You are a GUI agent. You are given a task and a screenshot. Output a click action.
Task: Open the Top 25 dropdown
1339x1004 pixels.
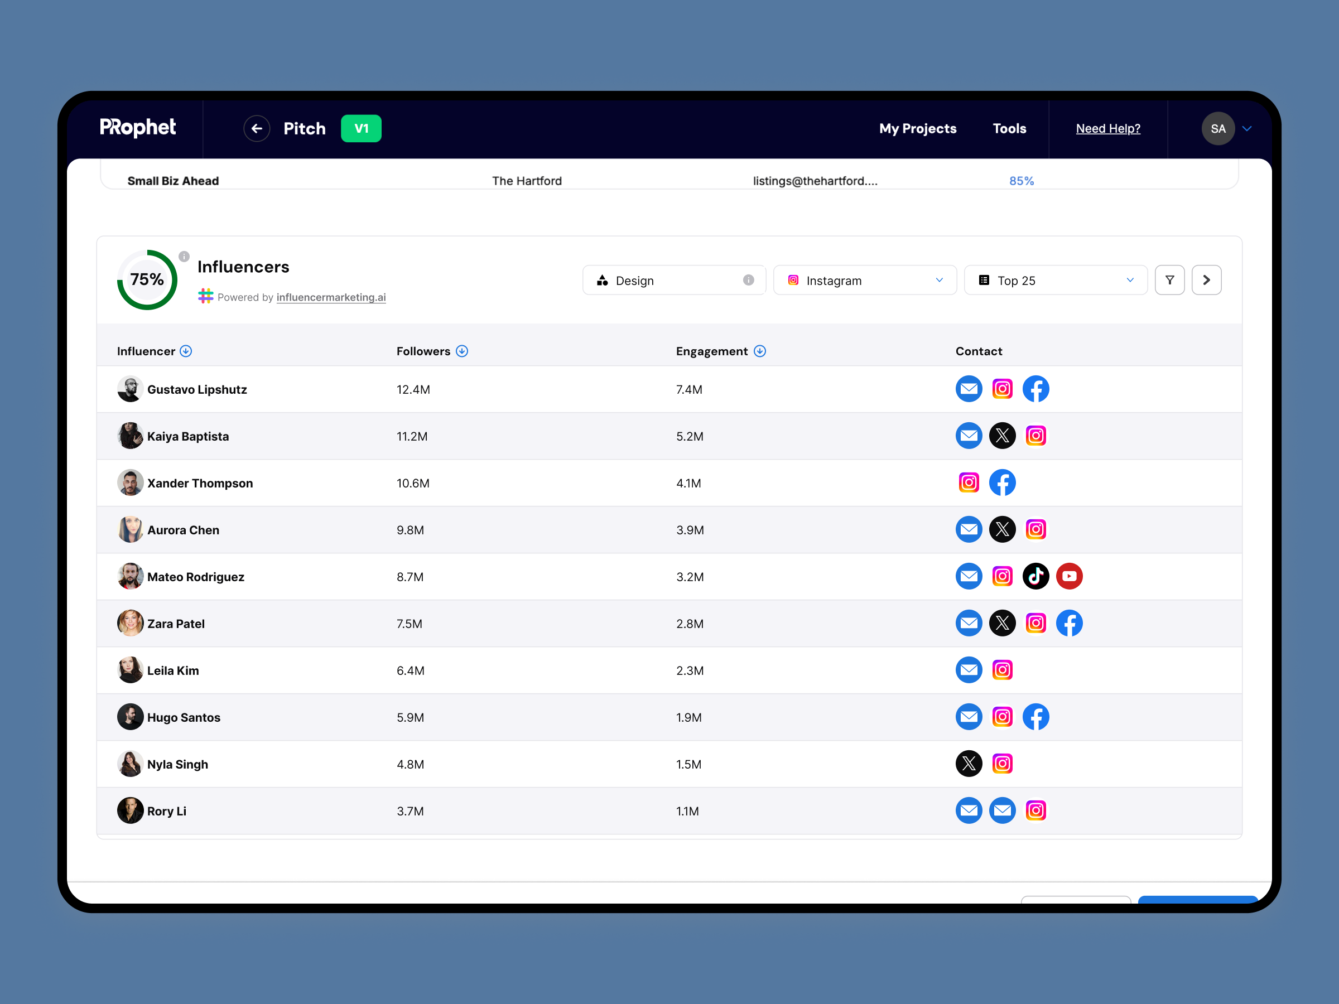tap(1055, 280)
